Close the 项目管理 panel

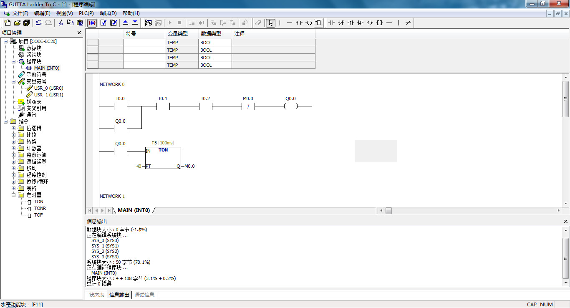pyautogui.click(x=79, y=33)
